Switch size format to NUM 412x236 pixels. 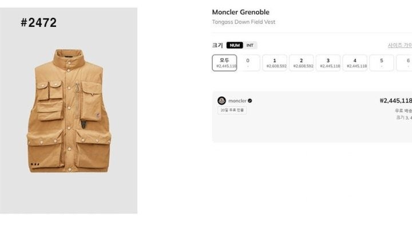pos(235,45)
